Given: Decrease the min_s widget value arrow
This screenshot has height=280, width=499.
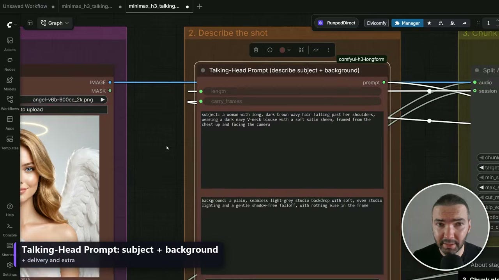Looking at the screenshot, I should click(x=481, y=177).
